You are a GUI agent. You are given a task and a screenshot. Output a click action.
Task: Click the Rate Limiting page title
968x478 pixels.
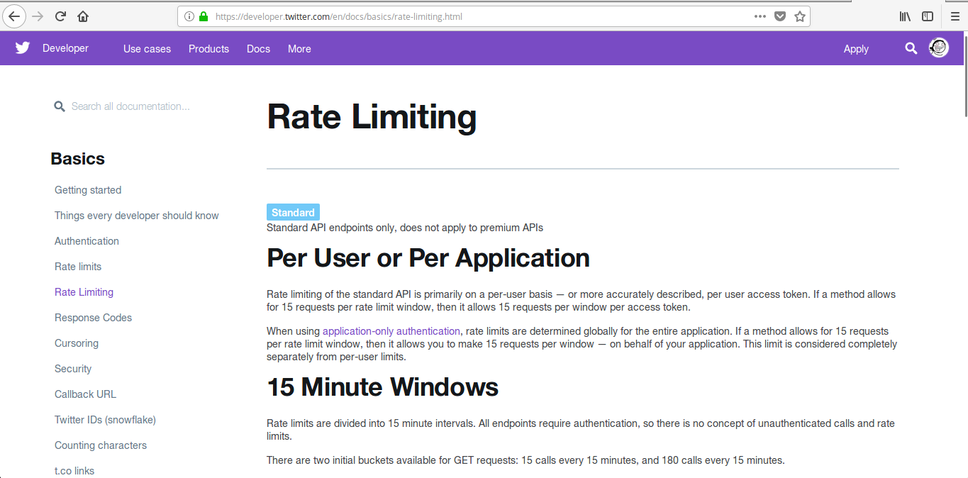372,117
